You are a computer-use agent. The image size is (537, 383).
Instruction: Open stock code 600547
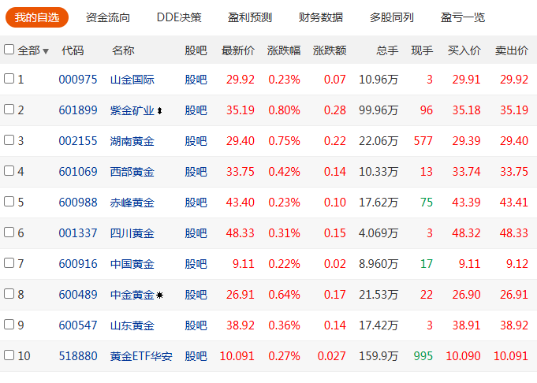(x=78, y=325)
